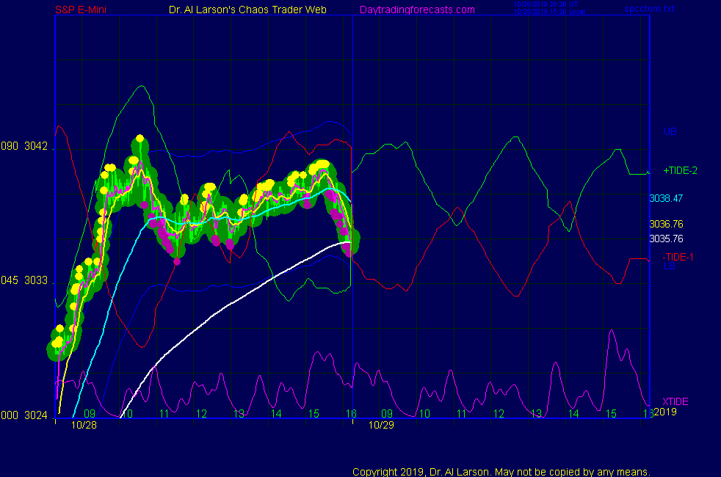721x477 pixels.
Task: Click the 3042 price axis label
Action: point(36,147)
